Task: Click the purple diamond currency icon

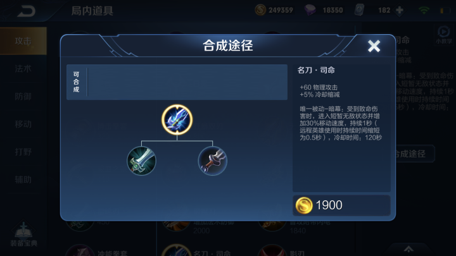Action: tap(310, 10)
